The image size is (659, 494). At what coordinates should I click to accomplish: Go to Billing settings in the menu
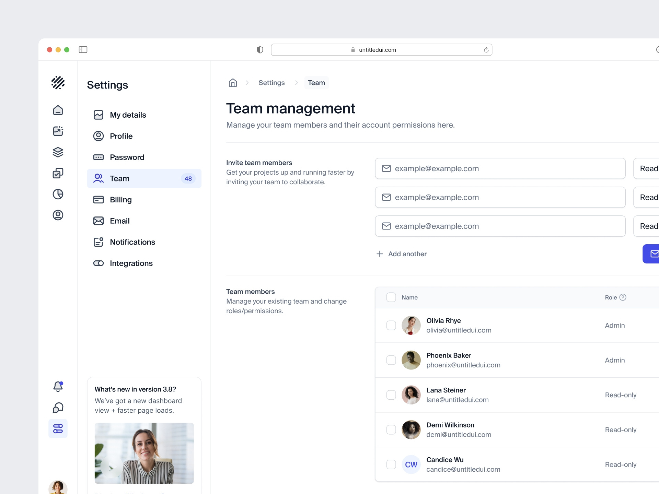120,199
